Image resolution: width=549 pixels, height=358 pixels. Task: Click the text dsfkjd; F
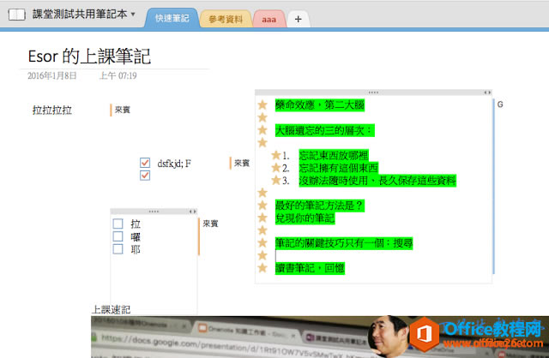[x=174, y=164]
